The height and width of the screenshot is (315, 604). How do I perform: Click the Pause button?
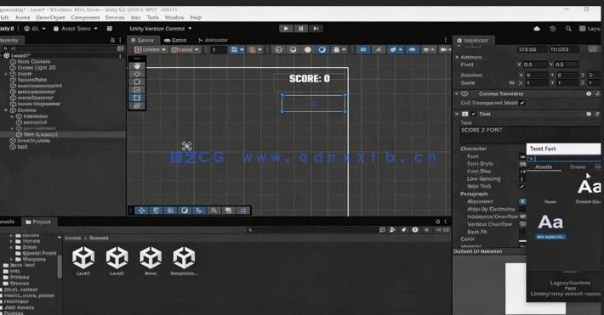click(301, 29)
